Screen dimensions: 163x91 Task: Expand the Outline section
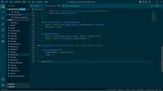[x=18, y=84]
